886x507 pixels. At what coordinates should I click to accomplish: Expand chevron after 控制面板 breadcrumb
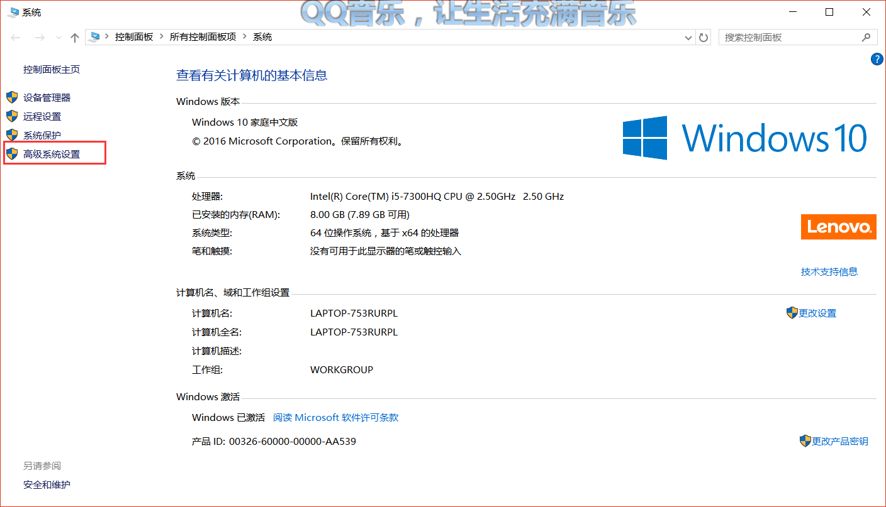[162, 37]
